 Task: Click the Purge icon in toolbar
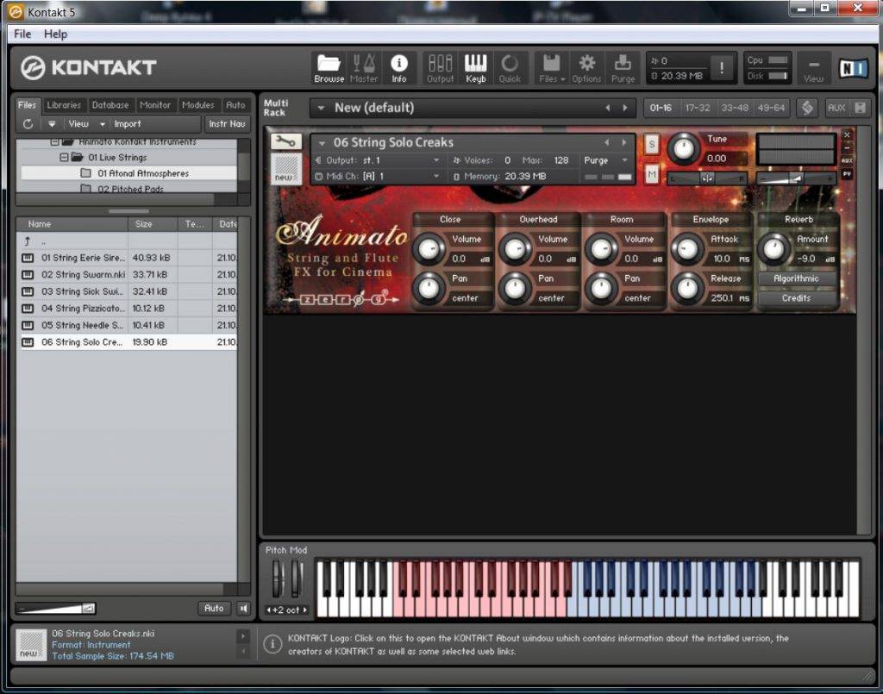pos(622,67)
